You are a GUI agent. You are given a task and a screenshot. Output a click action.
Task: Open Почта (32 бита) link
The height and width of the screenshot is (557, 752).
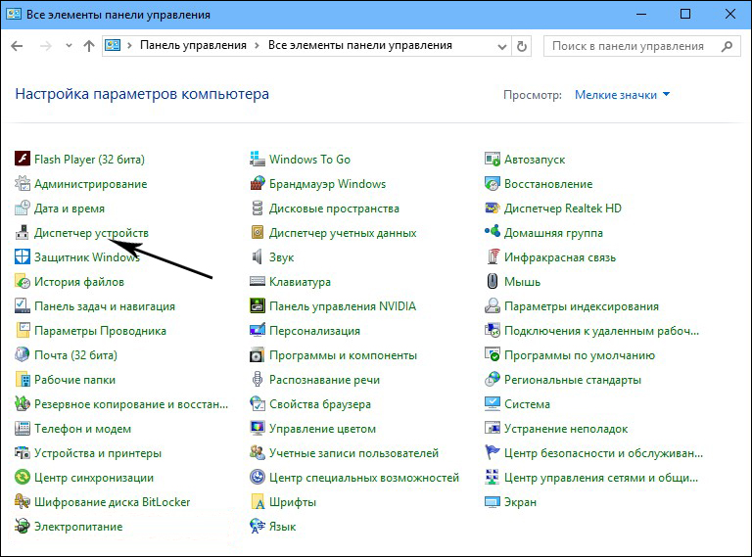pos(75,355)
